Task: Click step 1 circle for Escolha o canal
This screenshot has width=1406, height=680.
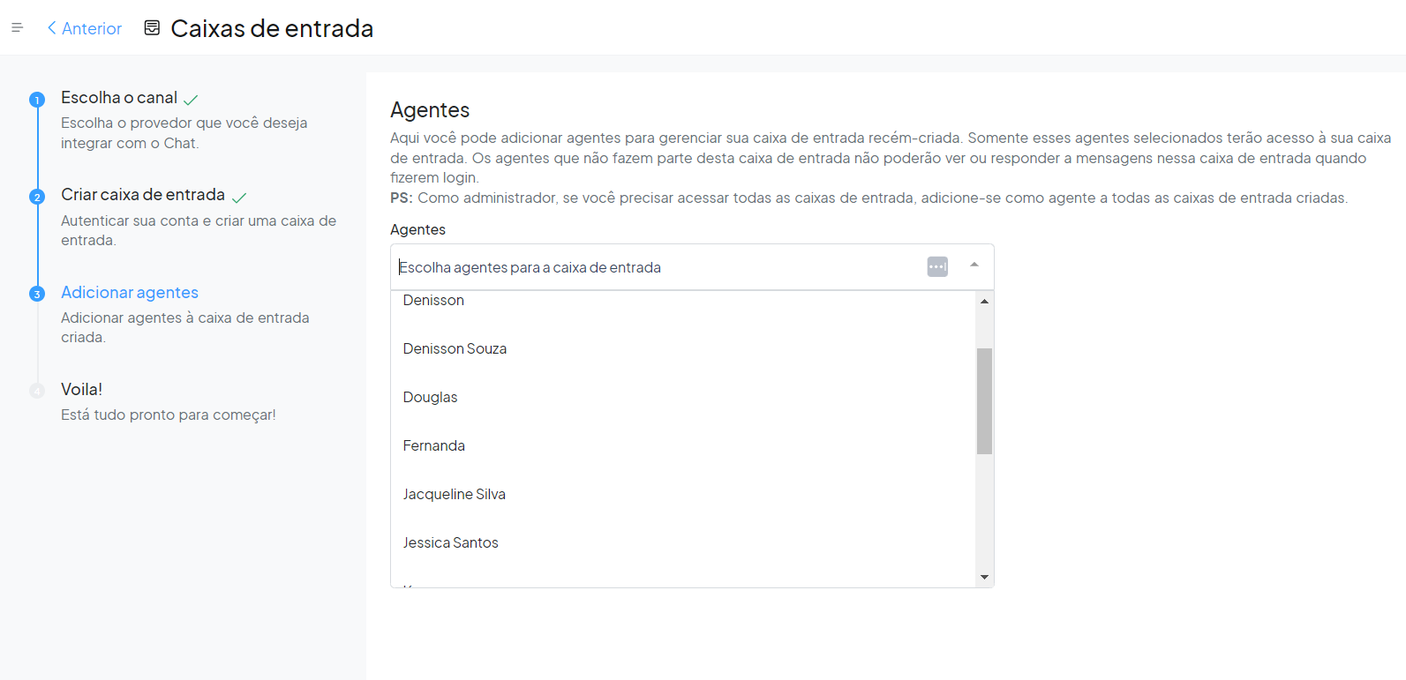Action: coord(37,100)
